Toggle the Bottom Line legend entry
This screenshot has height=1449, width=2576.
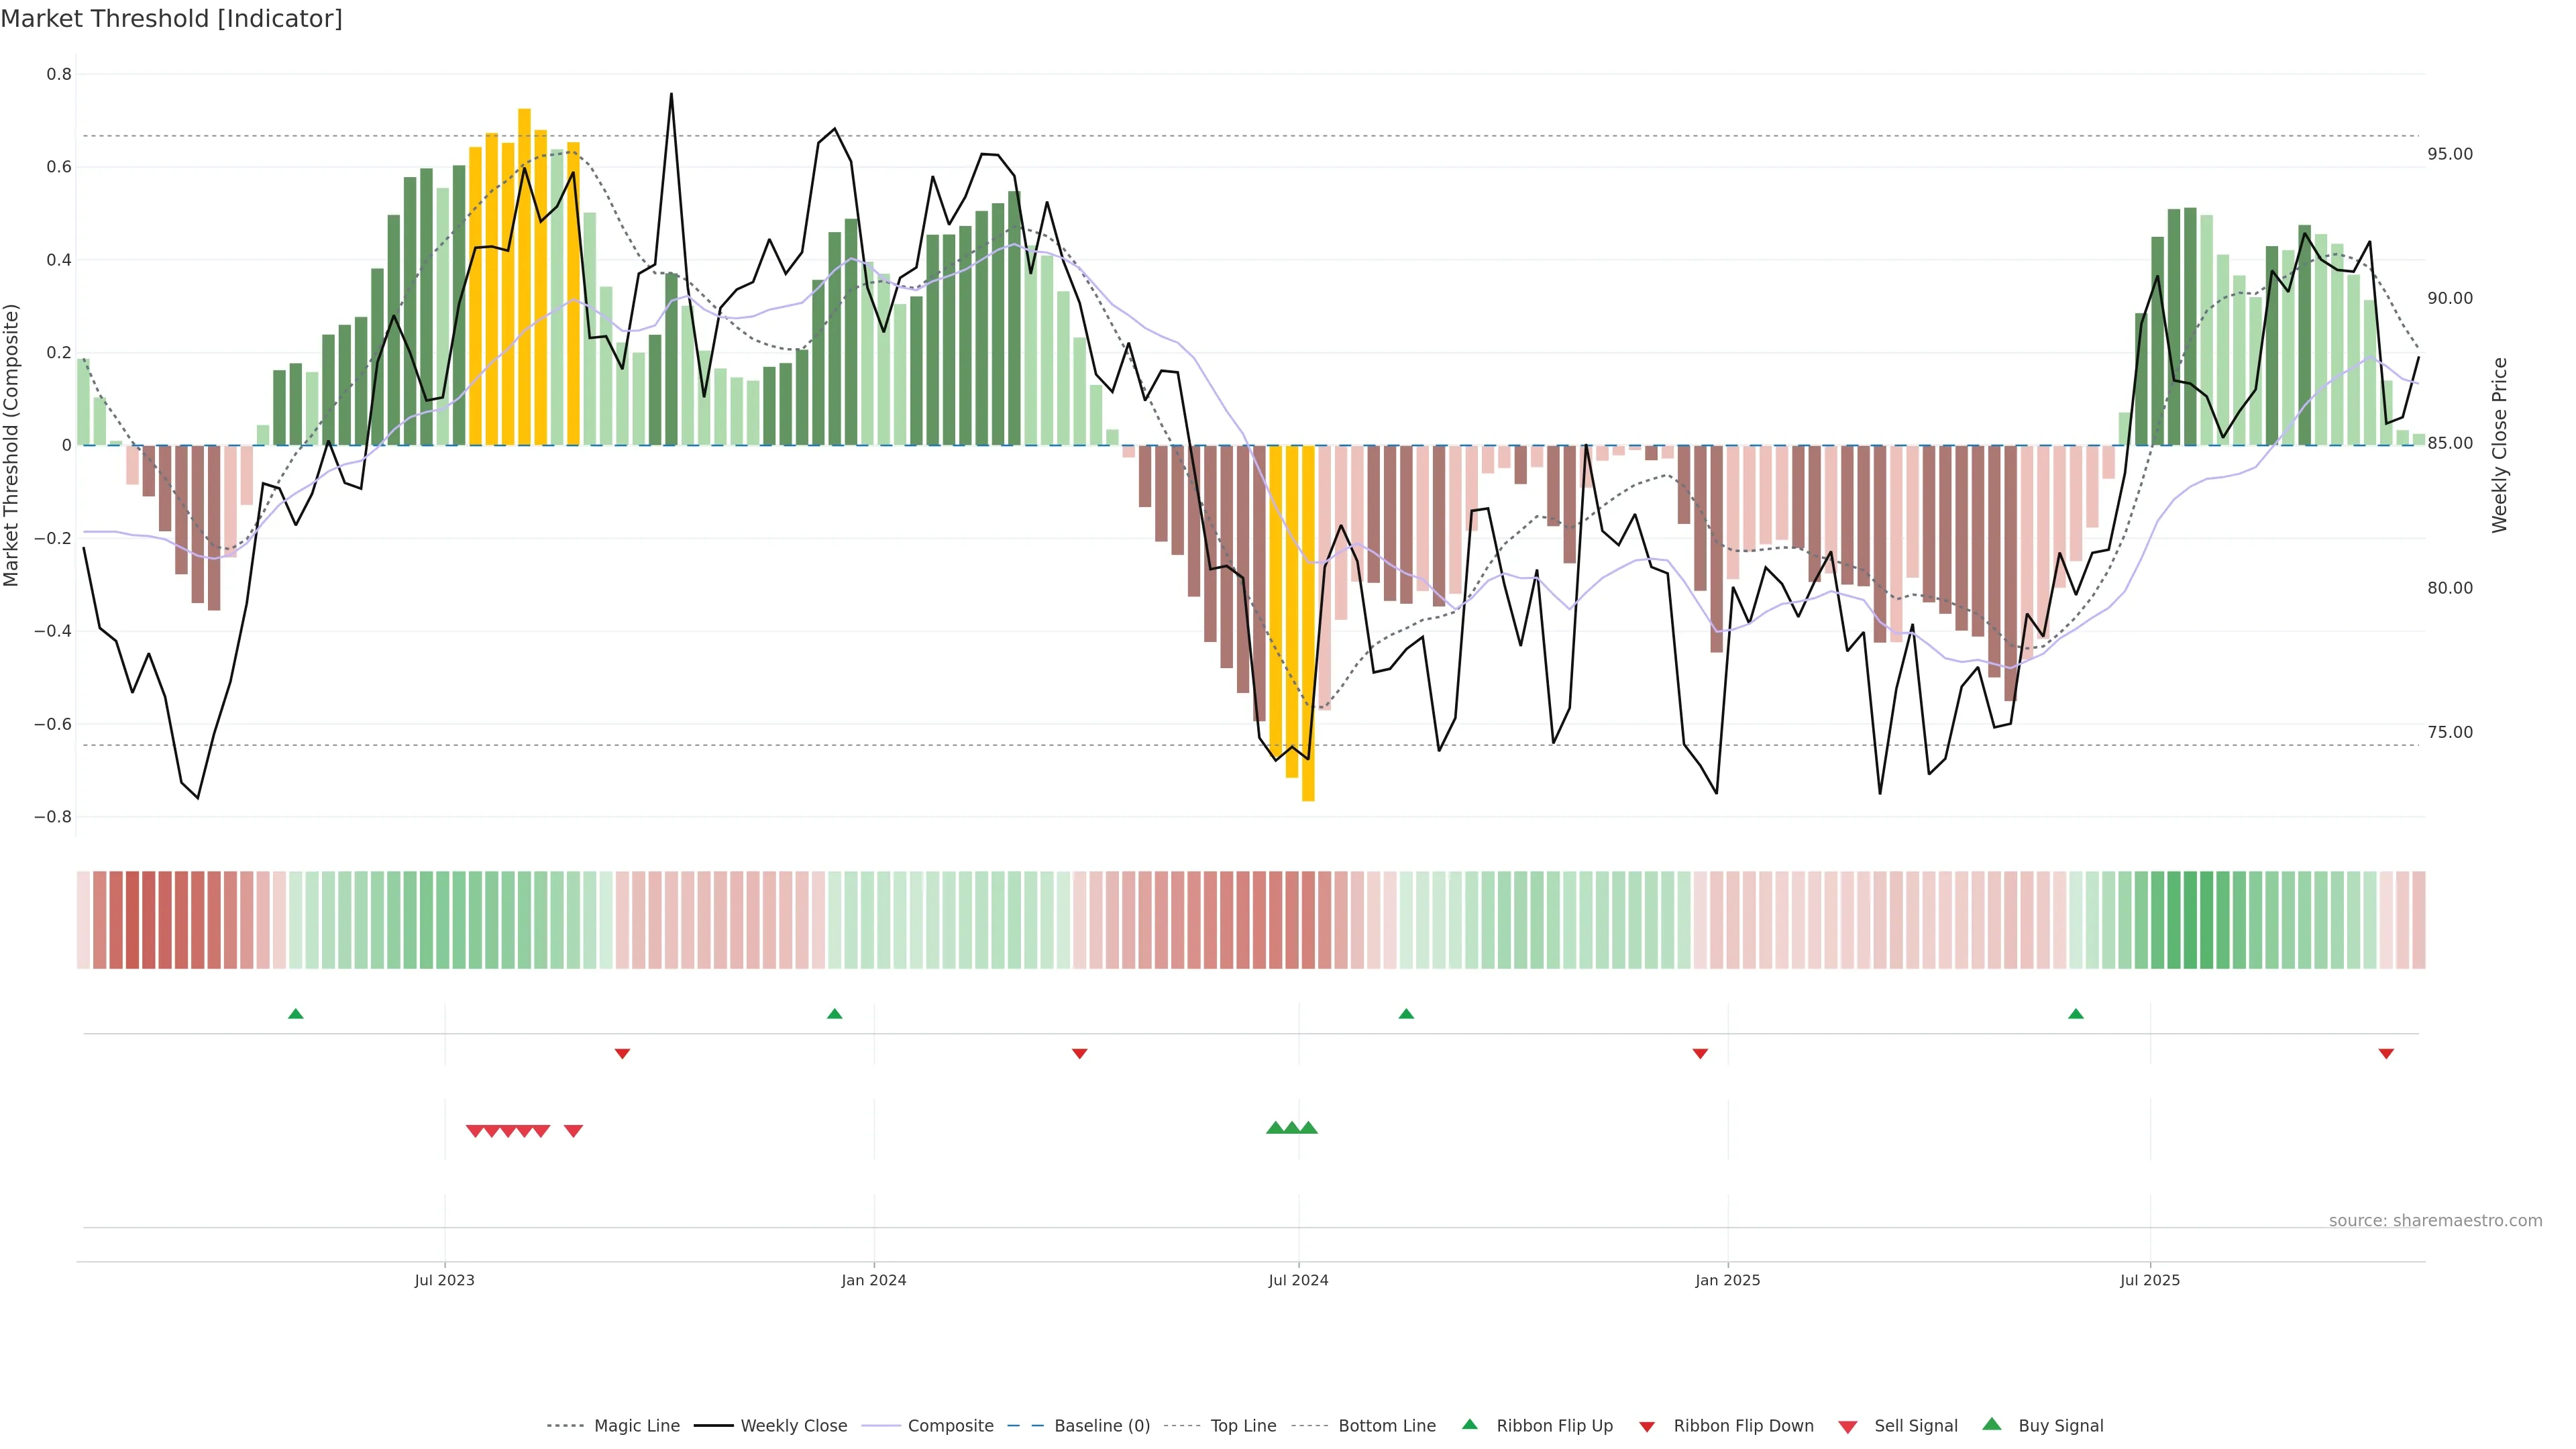1386,1426
